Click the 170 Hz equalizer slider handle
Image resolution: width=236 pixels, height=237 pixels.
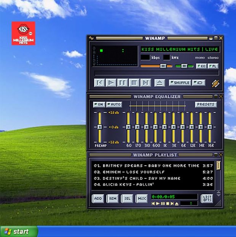[137, 127]
